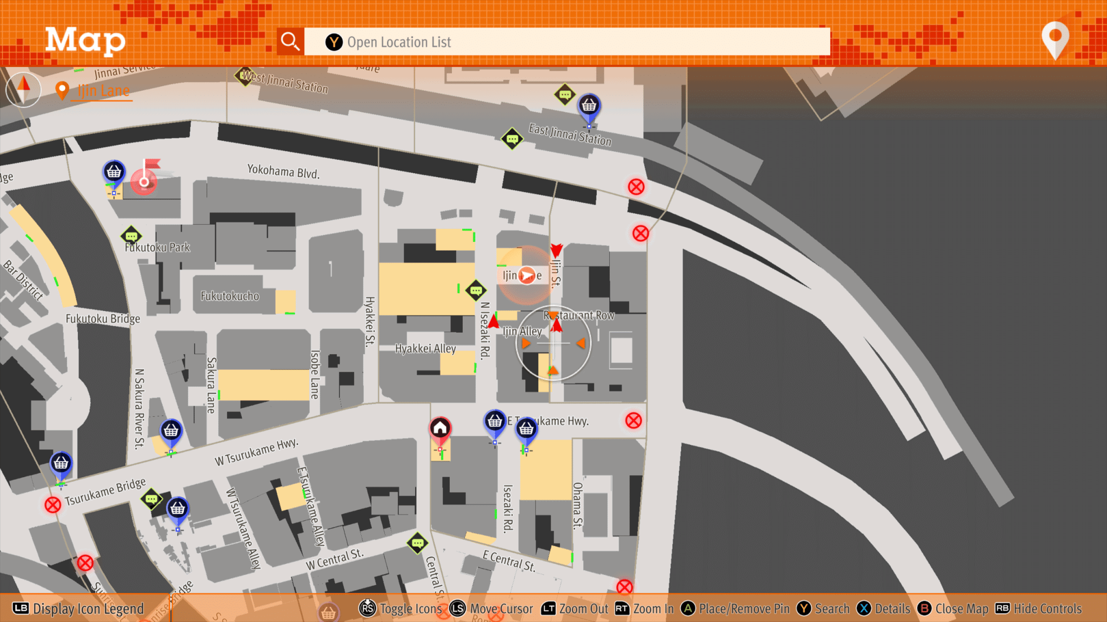Viewport: 1107px width, 622px height.
Task: Click chat bubble icon near Fukutoku Park
Action: click(x=131, y=236)
